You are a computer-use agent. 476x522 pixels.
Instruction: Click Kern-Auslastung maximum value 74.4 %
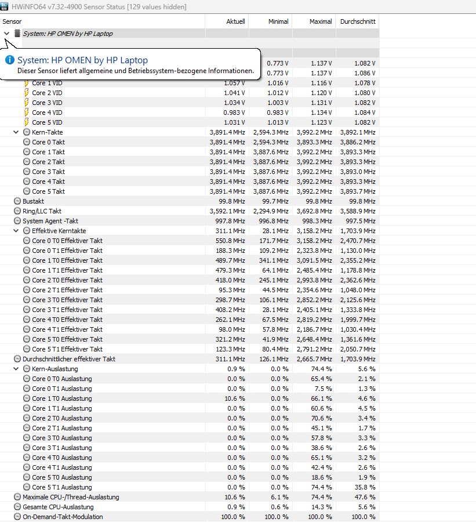pos(322,369)
